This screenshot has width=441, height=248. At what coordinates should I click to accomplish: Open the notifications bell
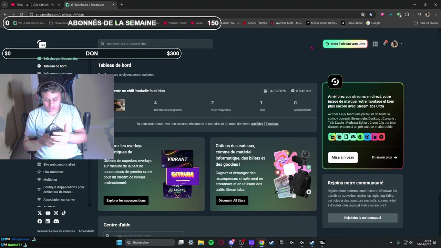point(384,44)
